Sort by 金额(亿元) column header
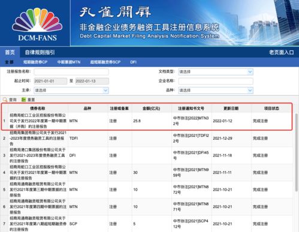 pos(151,108)
